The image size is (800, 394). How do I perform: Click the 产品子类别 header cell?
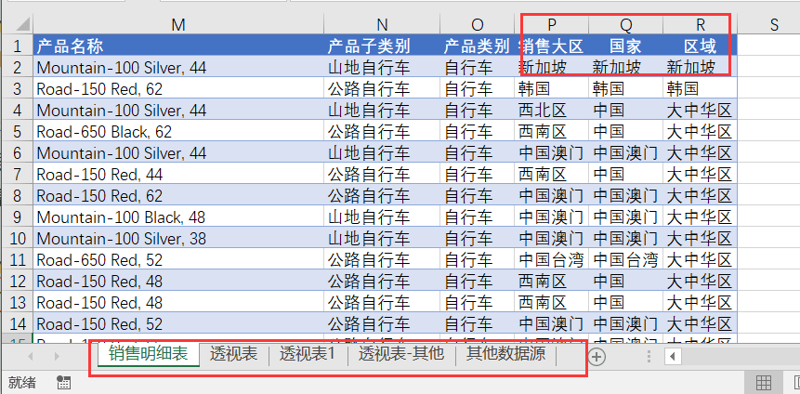pyautogui.click(x=382, y=46)
